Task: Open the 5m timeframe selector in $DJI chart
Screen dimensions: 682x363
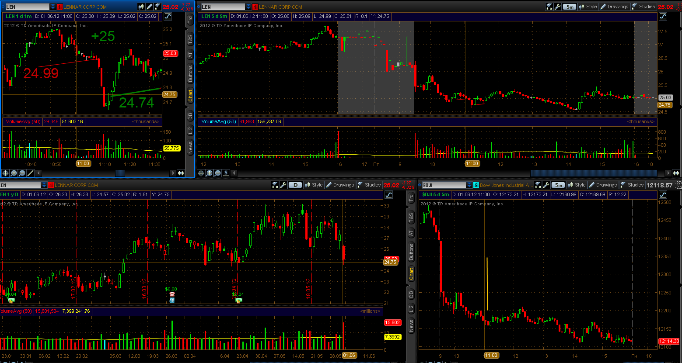Action: pos(558,185)
